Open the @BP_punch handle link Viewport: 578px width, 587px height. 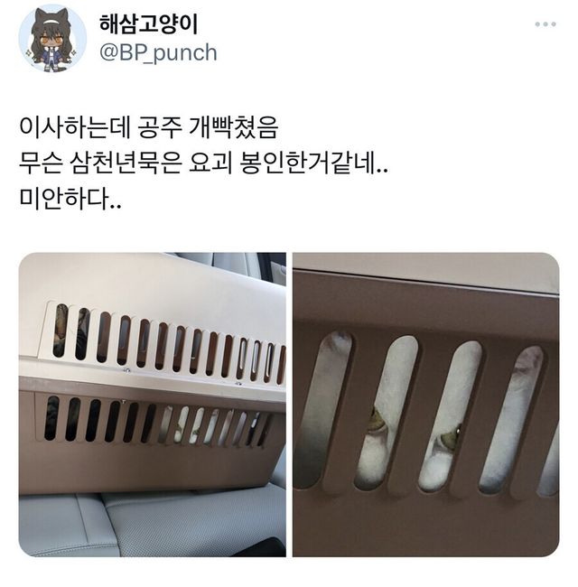158,52
